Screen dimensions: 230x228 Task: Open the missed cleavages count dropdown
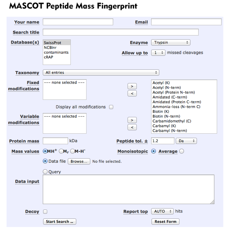[x=158, y=53]
